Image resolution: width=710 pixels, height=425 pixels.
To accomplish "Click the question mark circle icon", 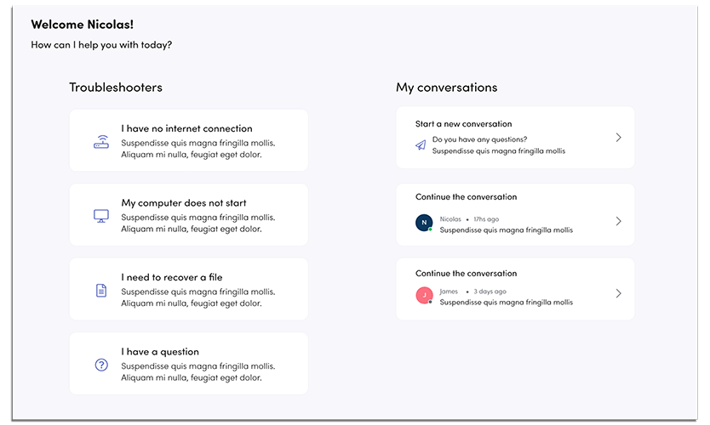I will 101,365.
